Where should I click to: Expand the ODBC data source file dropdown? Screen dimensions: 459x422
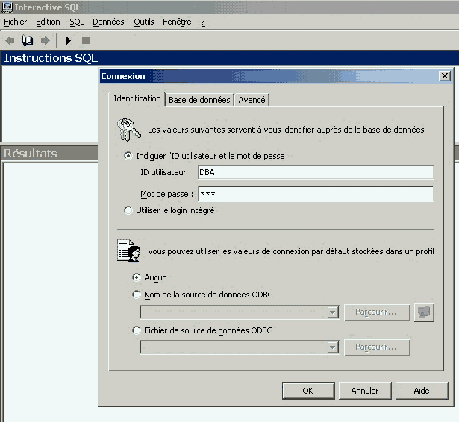[333, 347]
